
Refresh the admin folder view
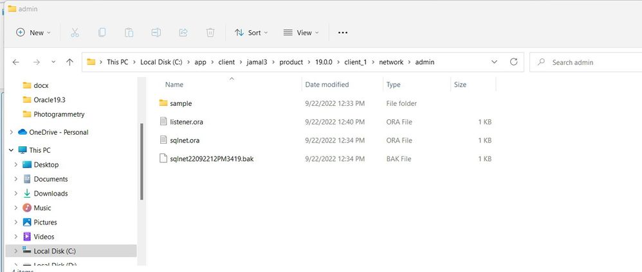pyautogui.click(x=513, y=62)
